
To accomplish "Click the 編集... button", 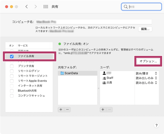I will [x=145, y=29].
